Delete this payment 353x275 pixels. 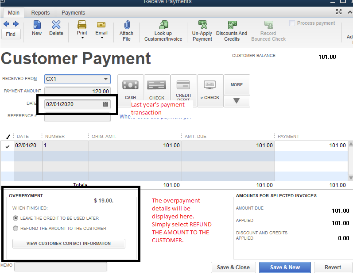coord(56,28)
